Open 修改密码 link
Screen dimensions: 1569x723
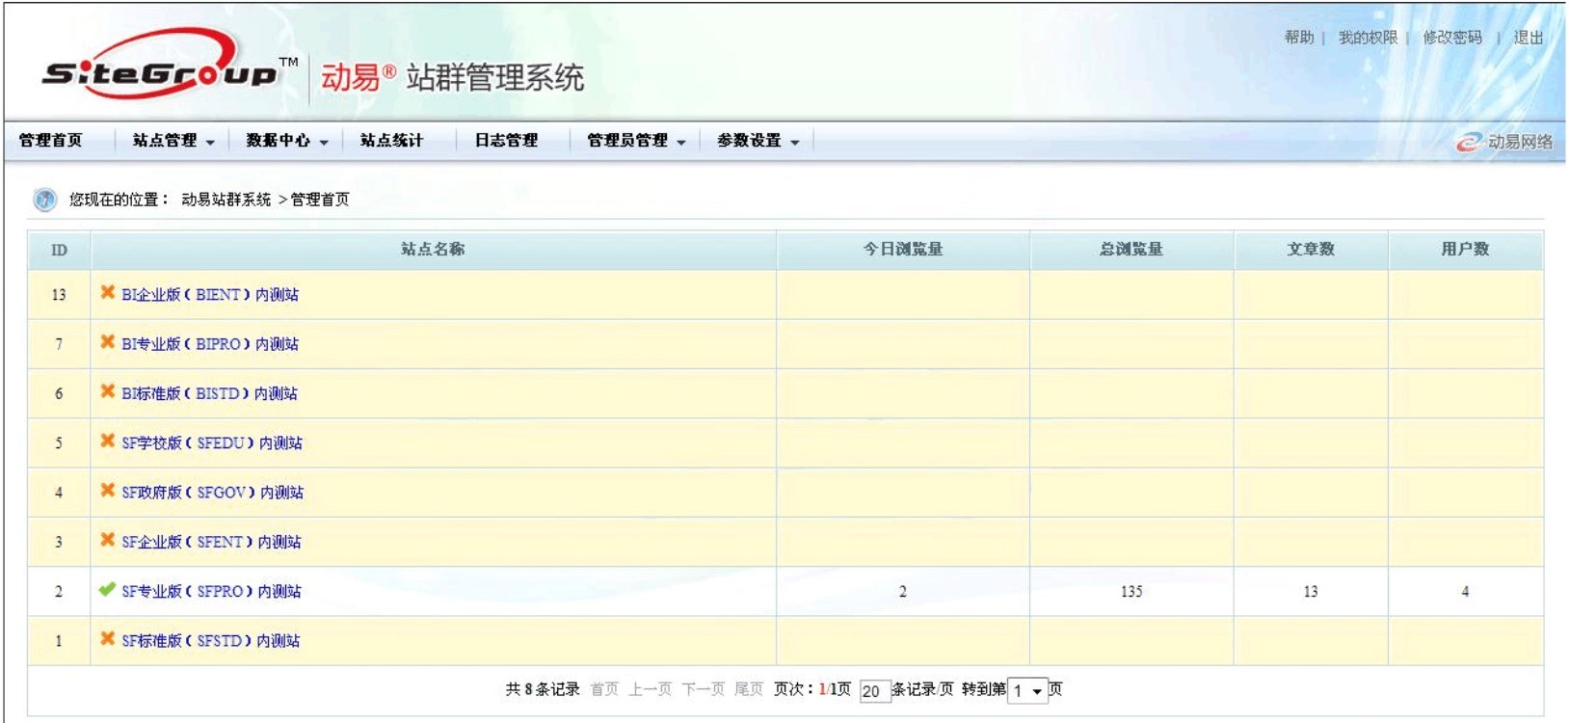point(1452,38)
